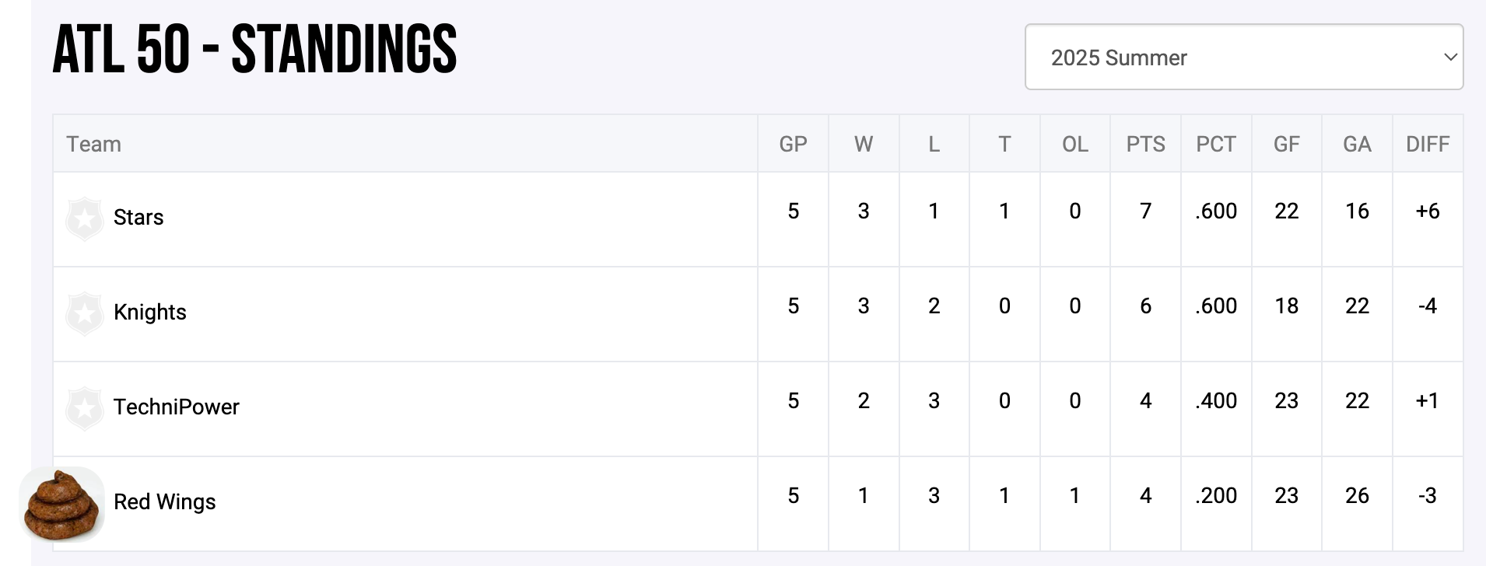
Task: Click the OL column header
Action: pyautogui.click(x=1075, y=145)
